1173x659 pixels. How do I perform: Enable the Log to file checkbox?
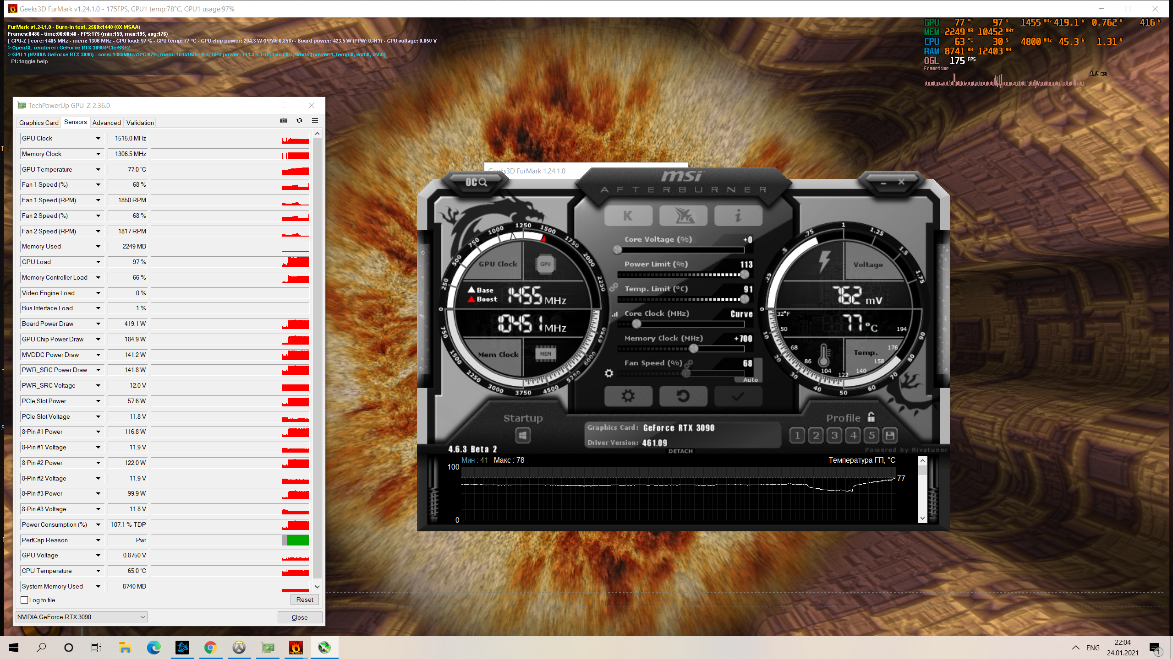tap(25, 600)
